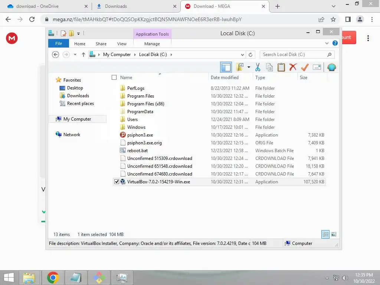This screenshot has height=285, width=380.
Task: Click the Application Tools contextual tab
Action: (x=152, y=34)
